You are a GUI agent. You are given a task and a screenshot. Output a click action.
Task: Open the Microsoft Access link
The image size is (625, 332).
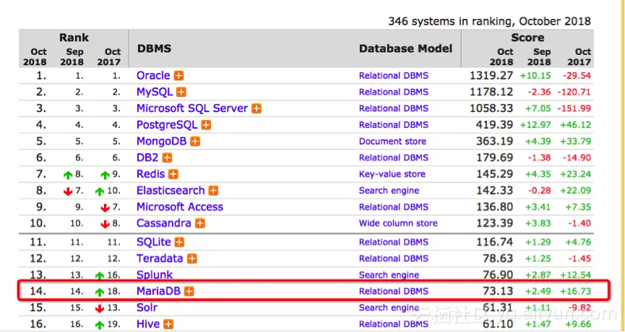coord(180,207)
